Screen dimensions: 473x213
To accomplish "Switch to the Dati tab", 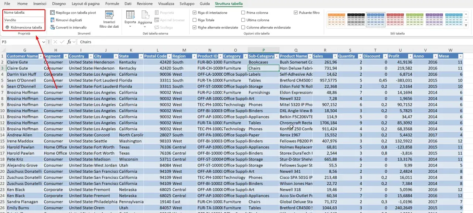I will pos(128,4).
